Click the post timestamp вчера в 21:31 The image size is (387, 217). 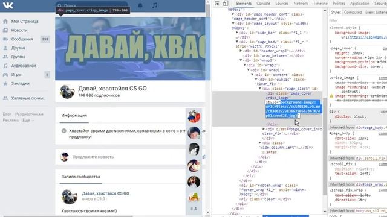pyautogui.click(x=94, y=199)
